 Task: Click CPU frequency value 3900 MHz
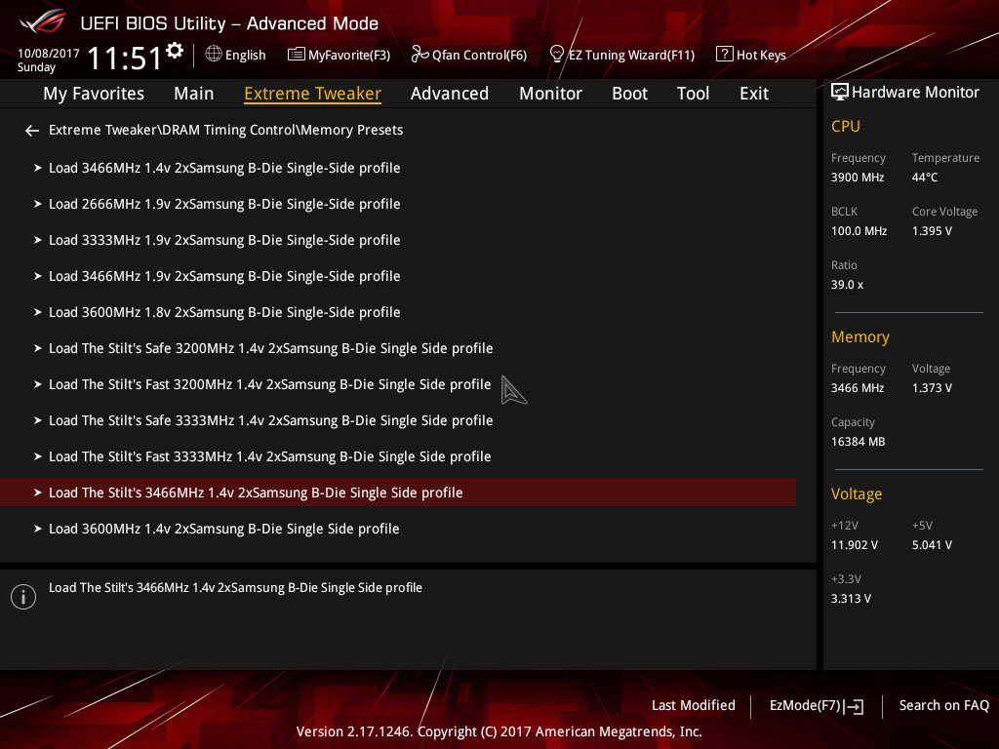pos(858,177)
